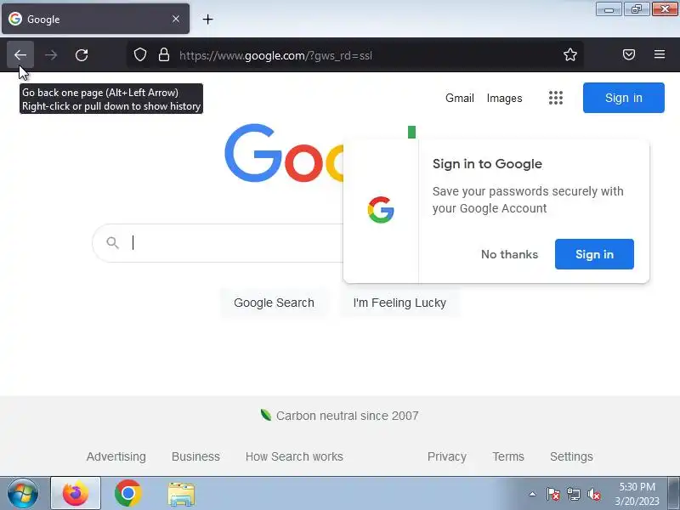The height and width of the screenshot is (510, 680).
Task: Open a new tab with the plus button
Action: 207,19
